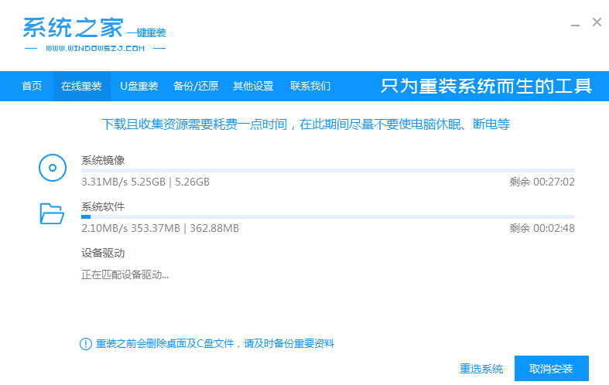The width and height of the screenshot is (609, 385).
Task: Click the 系统镜像 label
Action: [x=103, y=160]
